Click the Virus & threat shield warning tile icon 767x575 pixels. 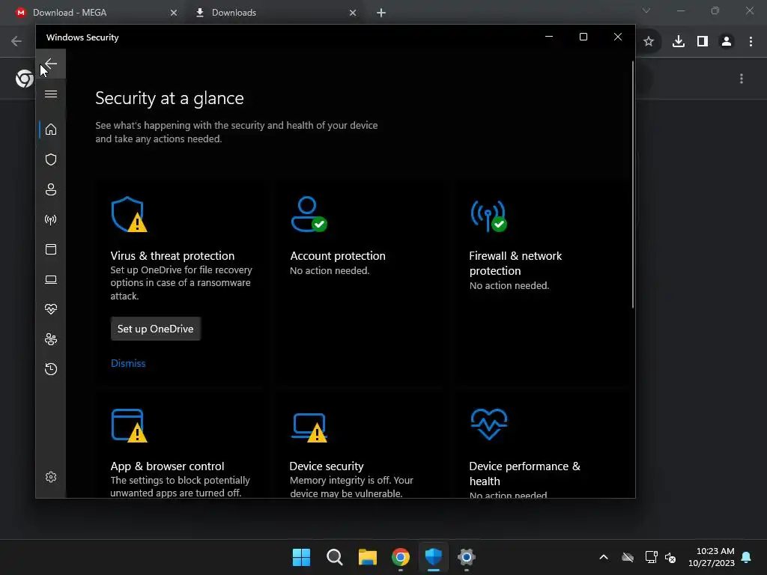pos(129,215)
